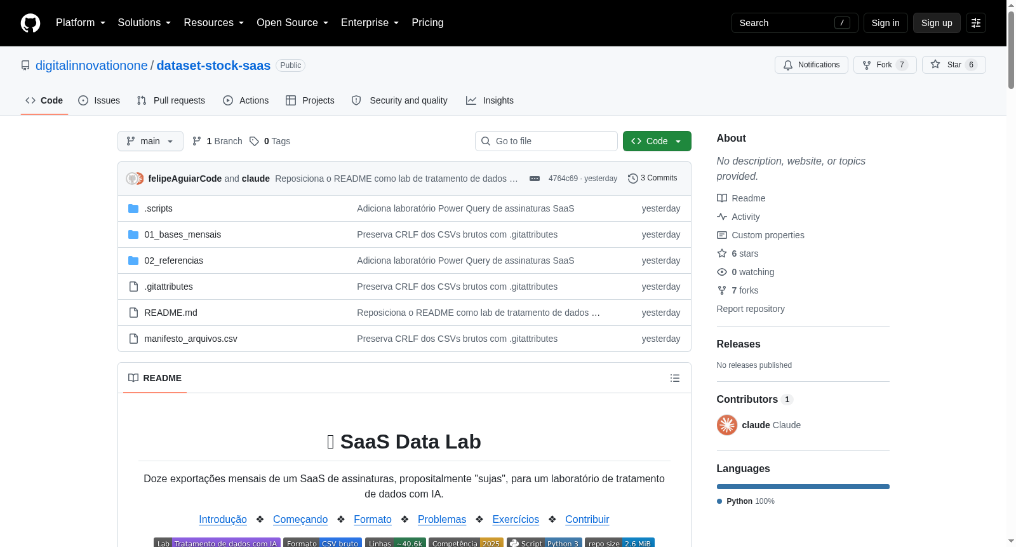Open the Platform menu
This screenshot has width=1016, height=547.
coord(81,23)
